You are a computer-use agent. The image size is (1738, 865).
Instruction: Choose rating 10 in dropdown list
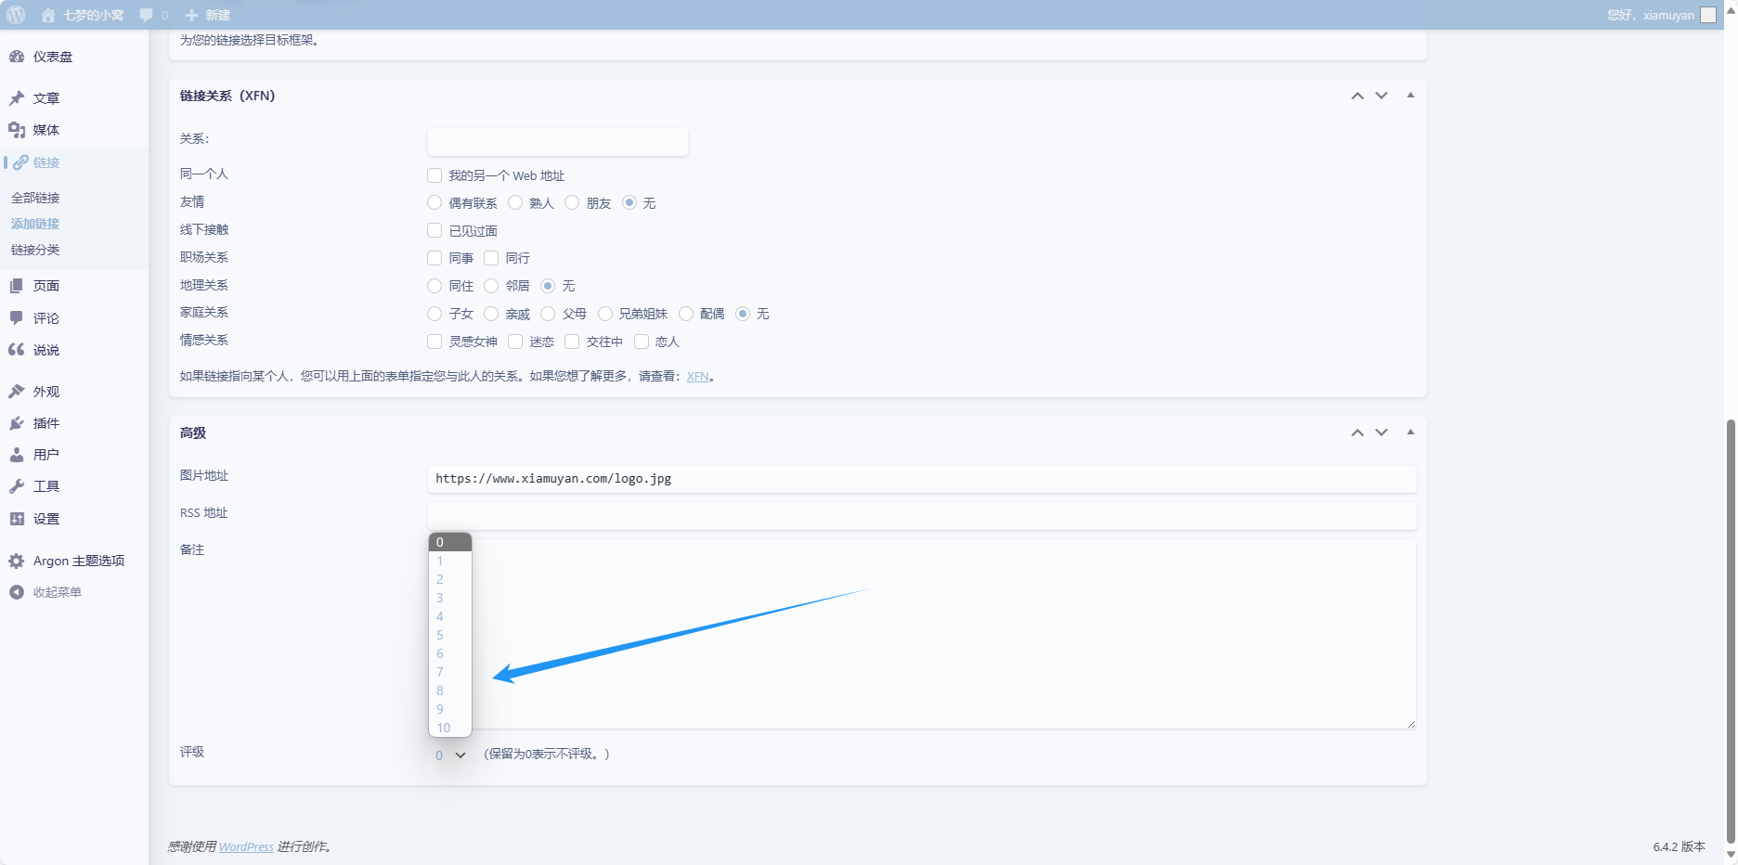coord(450,728)
